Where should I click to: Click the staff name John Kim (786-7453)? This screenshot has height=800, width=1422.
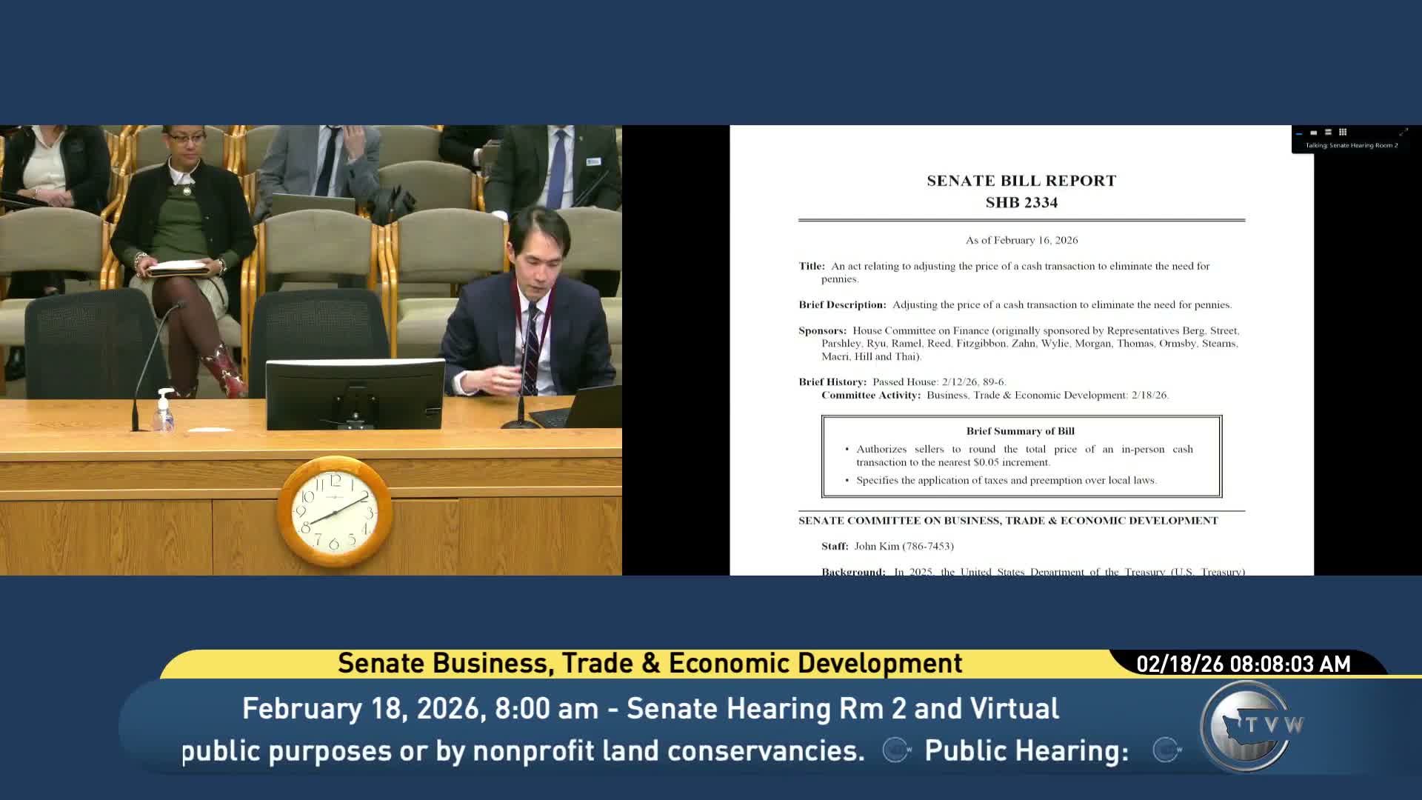tap(904, 546)
